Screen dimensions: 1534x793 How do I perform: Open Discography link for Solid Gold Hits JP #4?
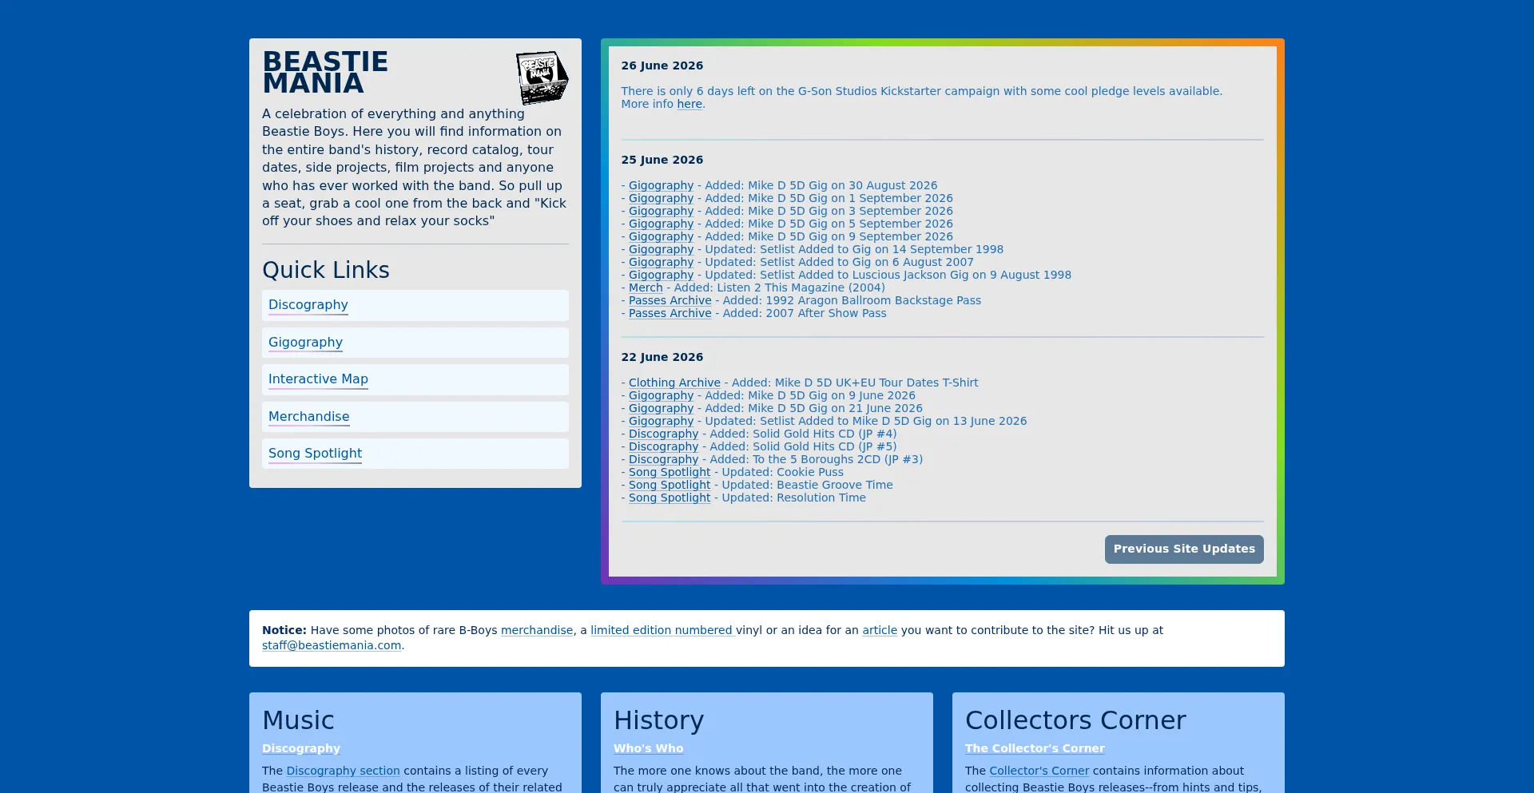pos(663,434)
